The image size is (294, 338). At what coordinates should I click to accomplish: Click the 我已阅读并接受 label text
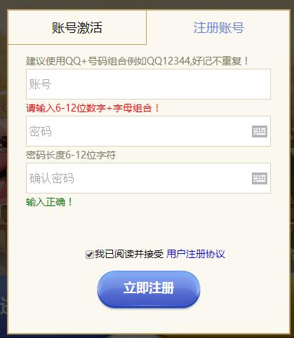coord(129,254)
